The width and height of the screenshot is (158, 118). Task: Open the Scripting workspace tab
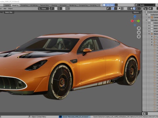[x=93, y=5]
